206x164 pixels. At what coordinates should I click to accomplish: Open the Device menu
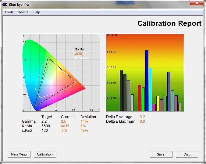[x=23, y=12]
